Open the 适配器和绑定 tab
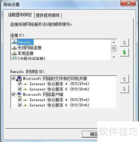The width and height of the screenshot is (139, 142). click(x=20, y=15)
